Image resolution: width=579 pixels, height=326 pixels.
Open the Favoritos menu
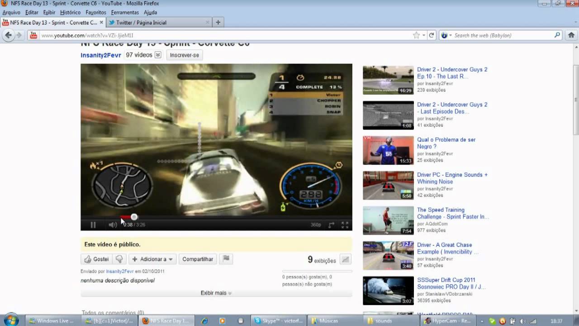point(96,12)
